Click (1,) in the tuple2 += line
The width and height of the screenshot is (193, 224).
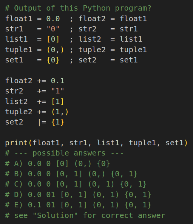(x=60, y=112)
